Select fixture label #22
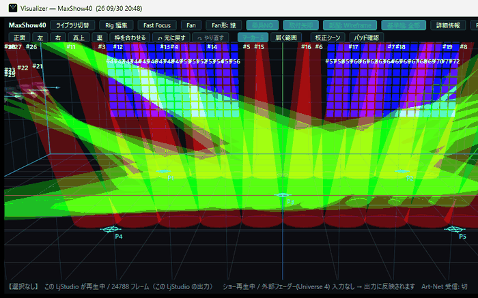This screenshot has width=478, height=298. [x=23, y=68]
